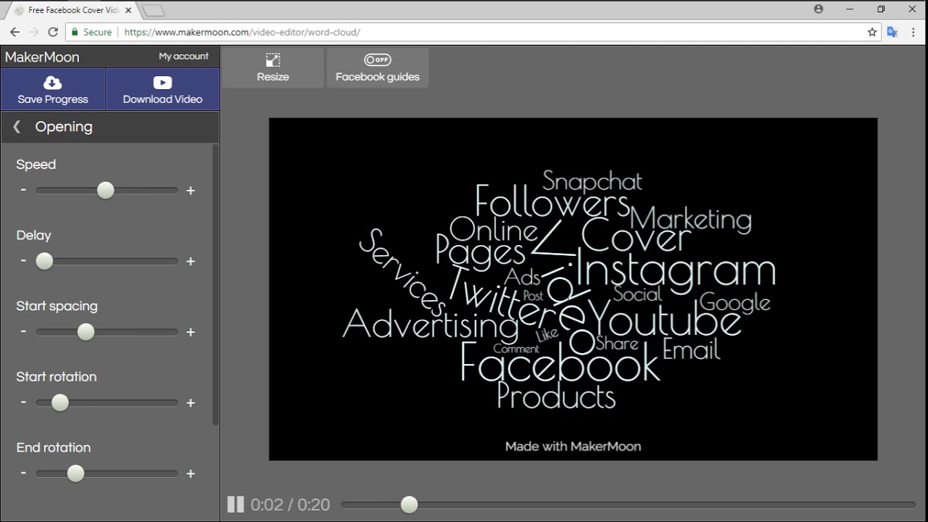Decrease Delay with minus button

coord(23,260)
